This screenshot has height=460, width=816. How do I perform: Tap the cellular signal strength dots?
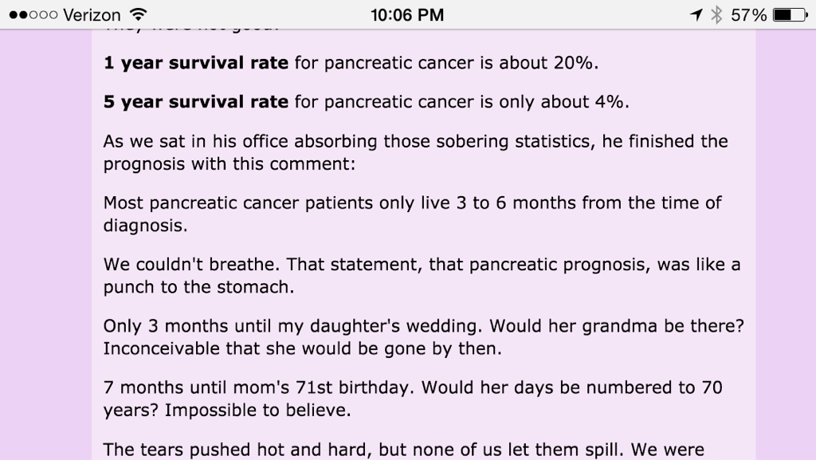[33, 14]
